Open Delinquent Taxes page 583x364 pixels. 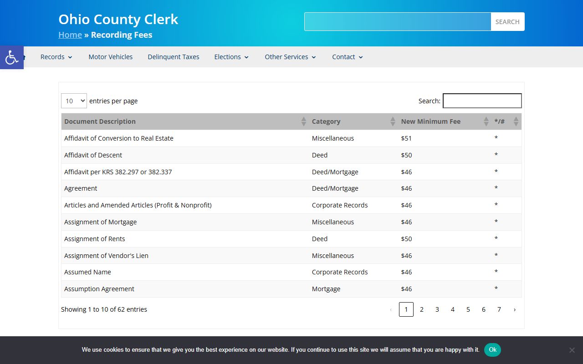coord(174,57)
